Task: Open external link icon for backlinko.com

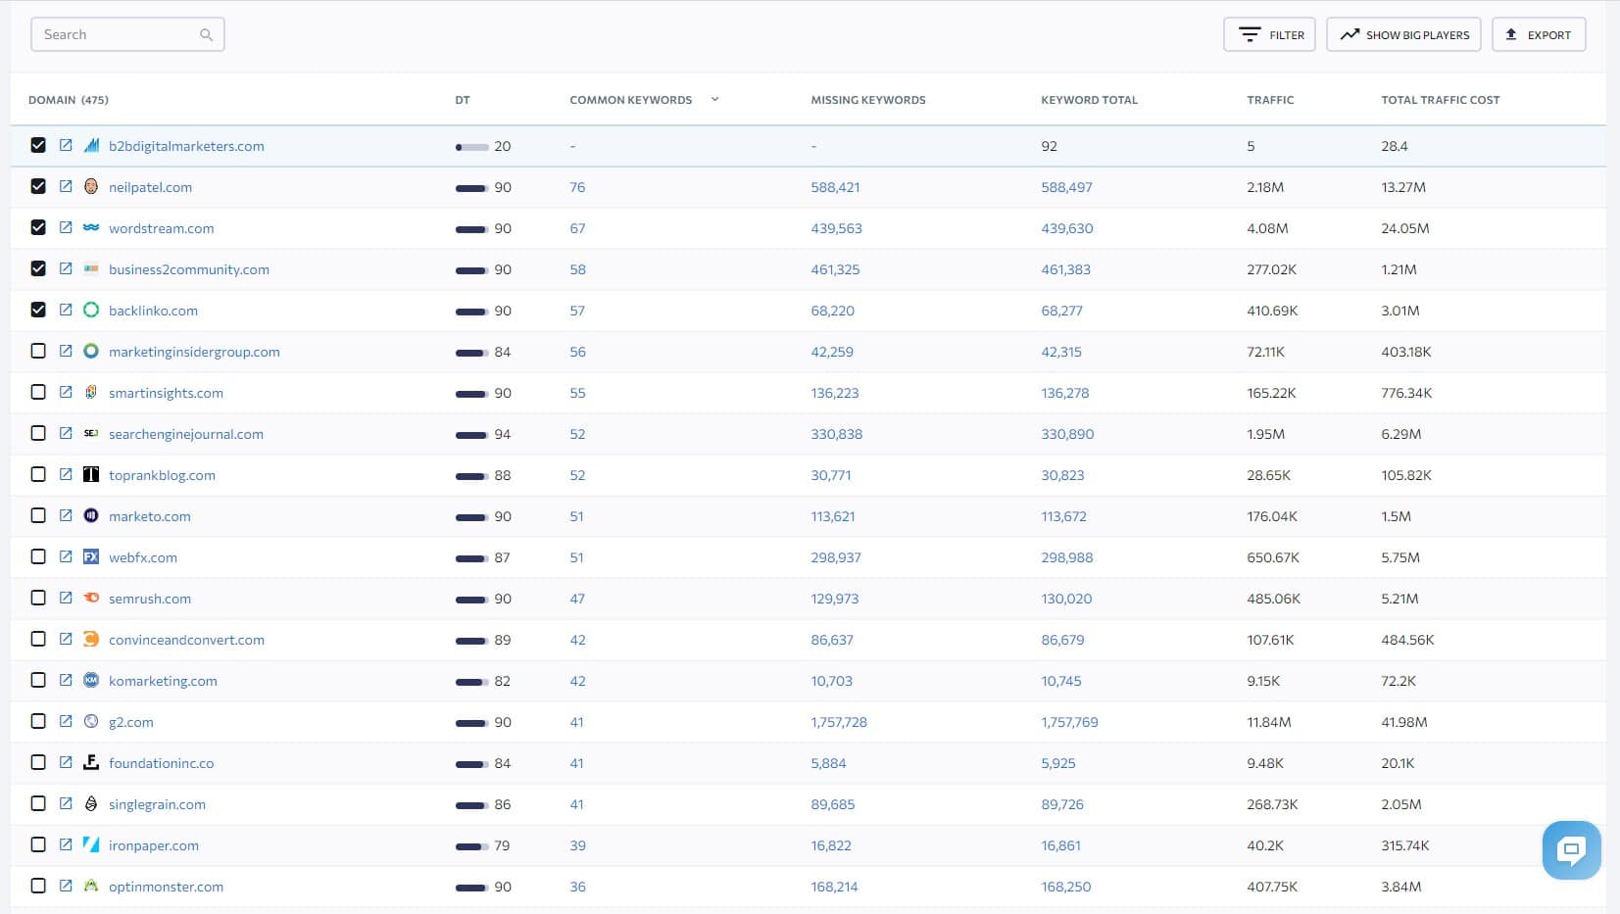Action: [x=66, y=310]
